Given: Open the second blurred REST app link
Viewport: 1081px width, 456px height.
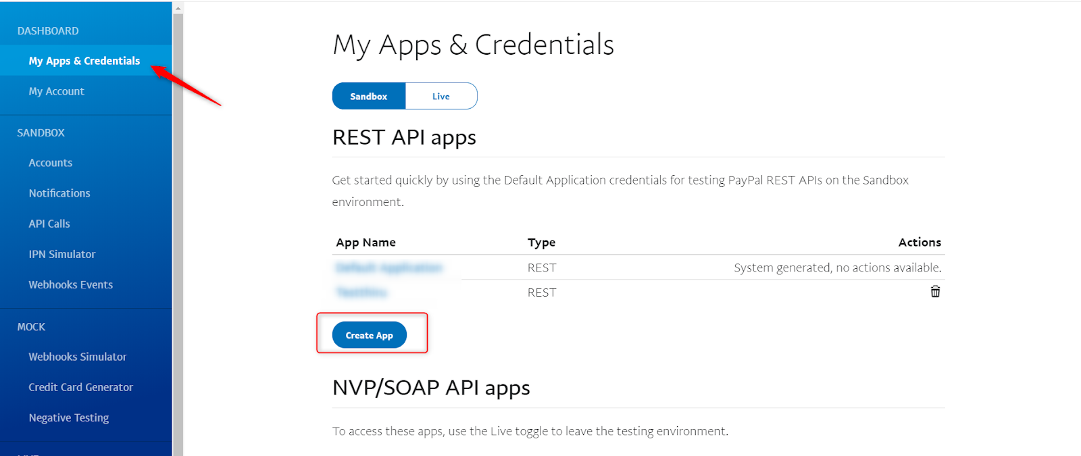Looking at the screenshot, I should coord(361,293).
